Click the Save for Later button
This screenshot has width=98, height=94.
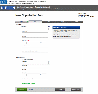[x=76, y=89]
